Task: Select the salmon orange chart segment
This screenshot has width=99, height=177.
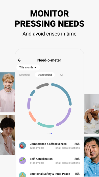Action: pos(32,116)
